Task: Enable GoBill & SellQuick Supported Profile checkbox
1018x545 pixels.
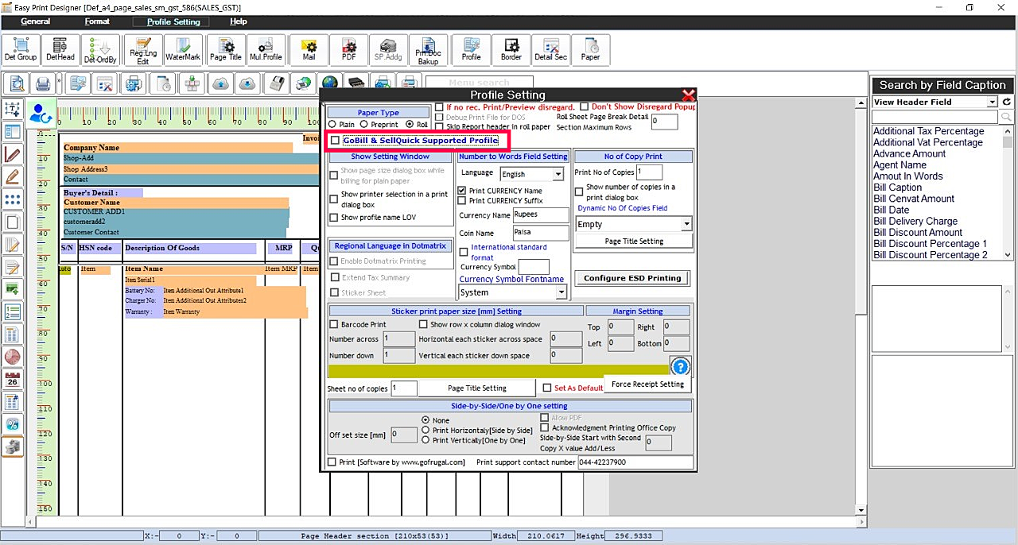Action: (x=335, y=141)
